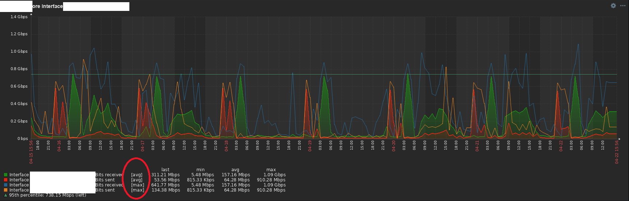Click the 'max' legend column header
The image size is (629, 201).
point(271,170)
